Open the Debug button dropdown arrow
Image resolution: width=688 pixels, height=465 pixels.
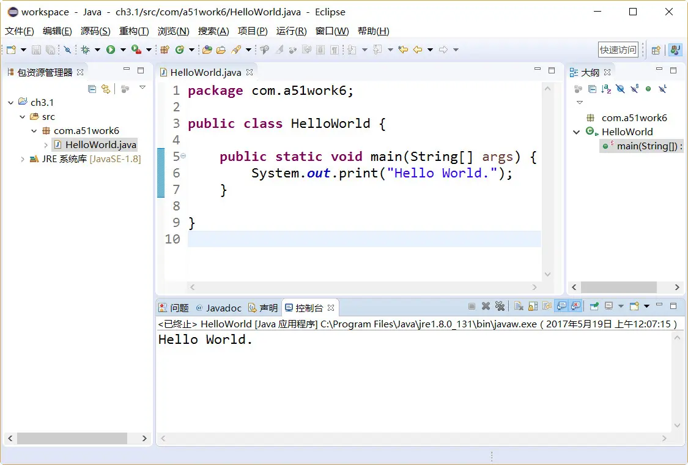97,50
